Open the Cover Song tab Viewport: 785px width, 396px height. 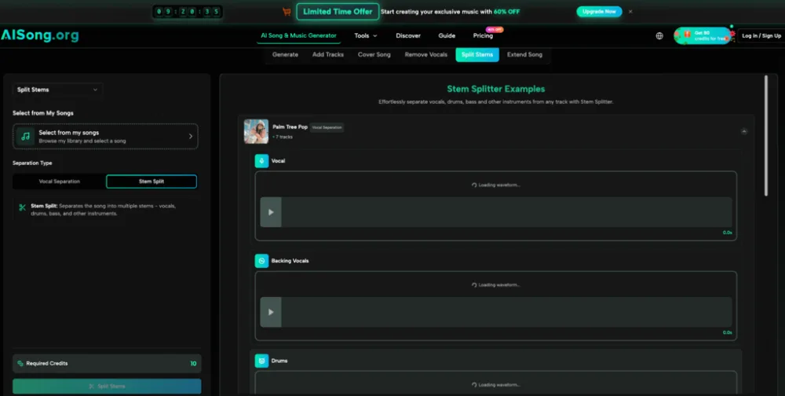click(374, 55)
